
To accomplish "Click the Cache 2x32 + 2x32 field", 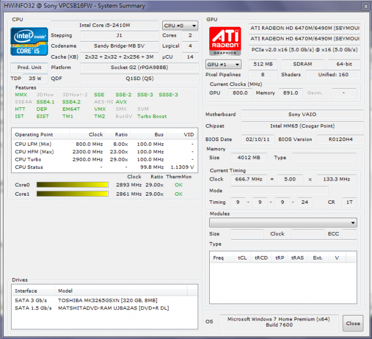I will tap(119, 57).
